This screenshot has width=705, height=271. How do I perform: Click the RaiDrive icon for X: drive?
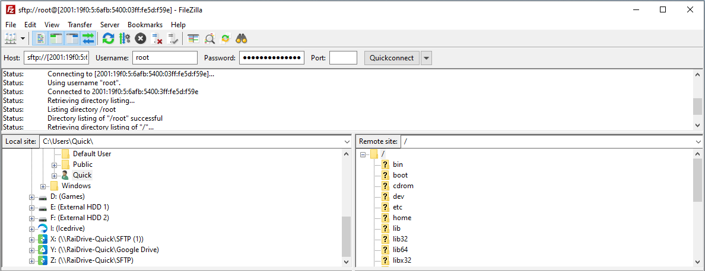43,239
